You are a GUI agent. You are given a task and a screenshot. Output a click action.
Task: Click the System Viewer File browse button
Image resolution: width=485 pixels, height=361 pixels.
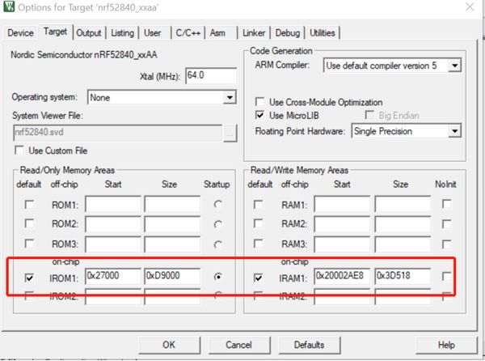click(230, 133)
